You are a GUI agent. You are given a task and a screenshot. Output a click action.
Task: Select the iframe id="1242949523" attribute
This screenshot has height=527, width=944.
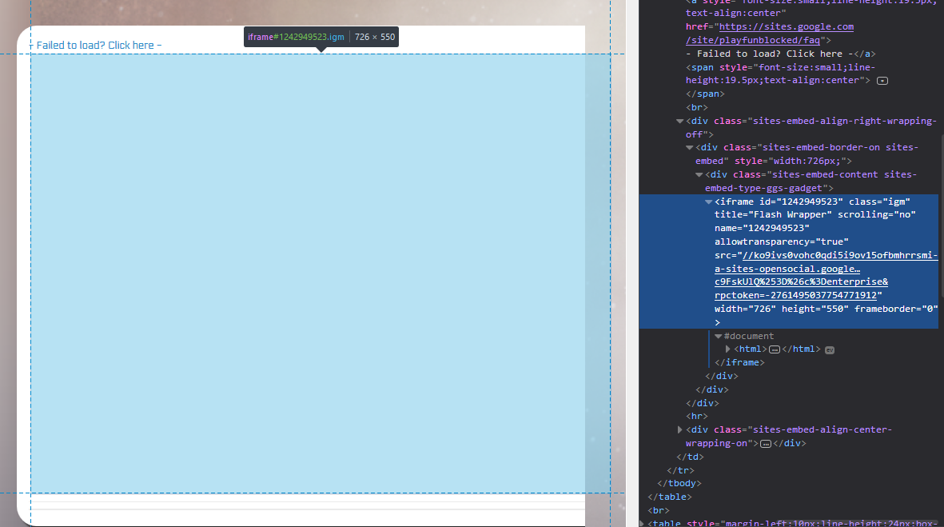pyautogui.click(x=801, y=202)
